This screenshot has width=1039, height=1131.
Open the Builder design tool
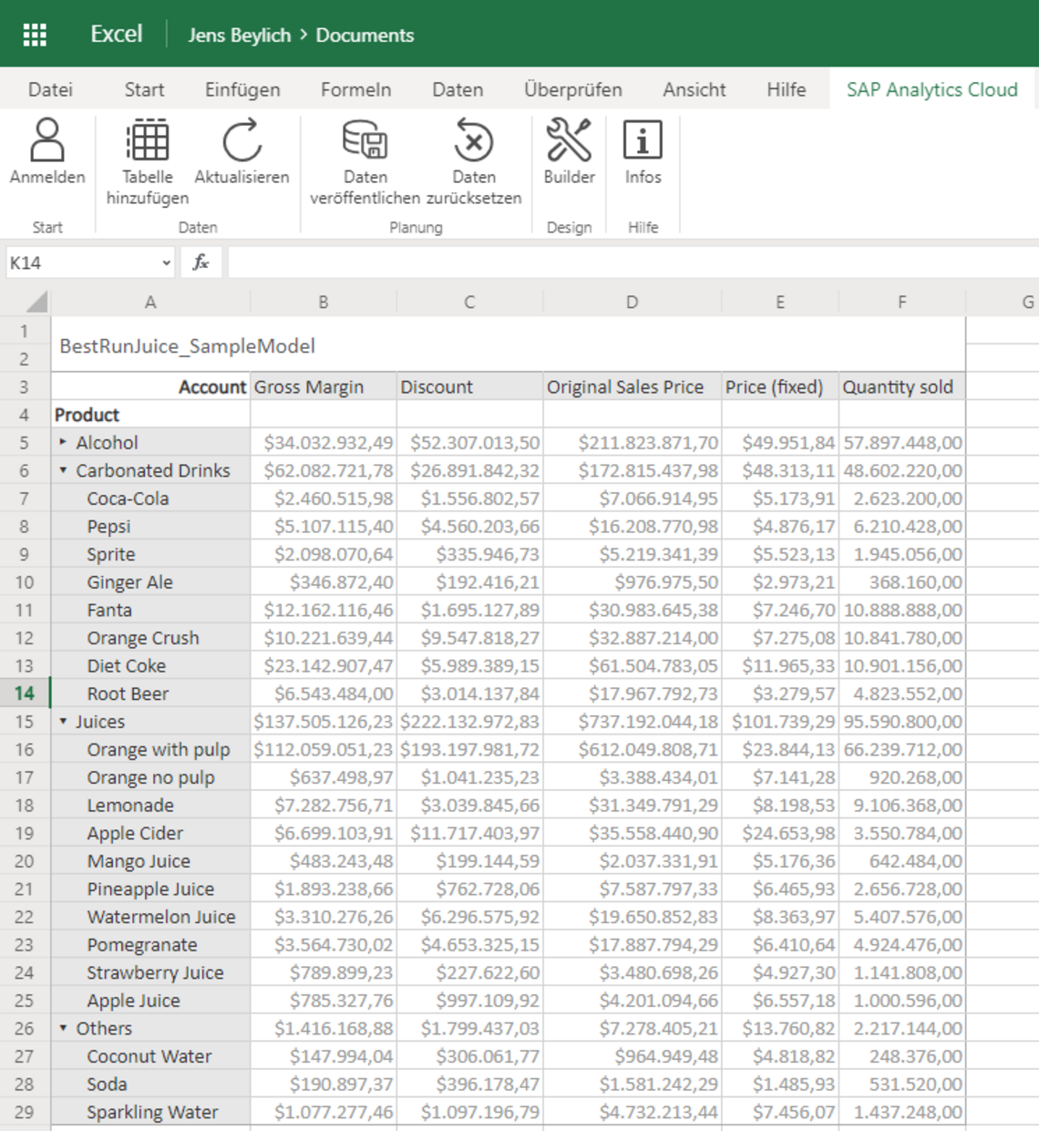click(x=569, y=141)
